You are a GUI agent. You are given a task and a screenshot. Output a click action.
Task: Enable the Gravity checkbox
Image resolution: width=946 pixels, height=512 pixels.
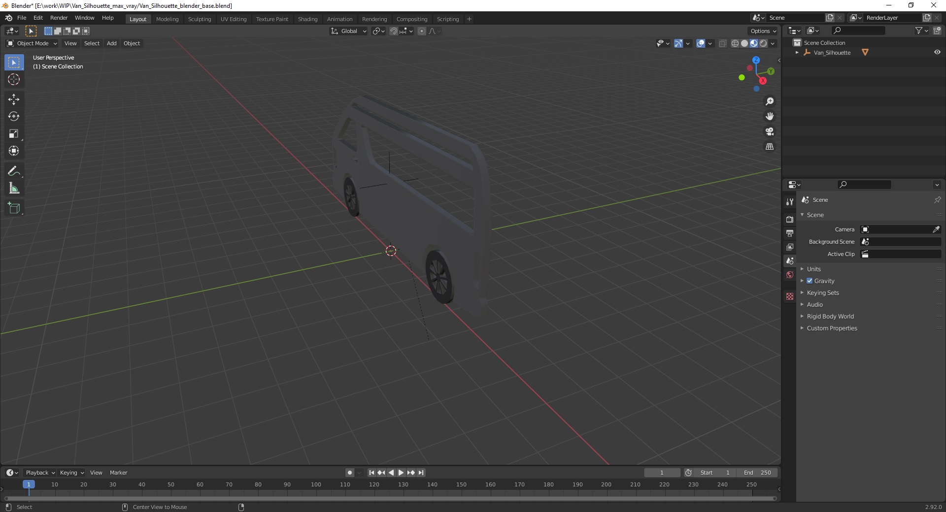click(810, 281)
